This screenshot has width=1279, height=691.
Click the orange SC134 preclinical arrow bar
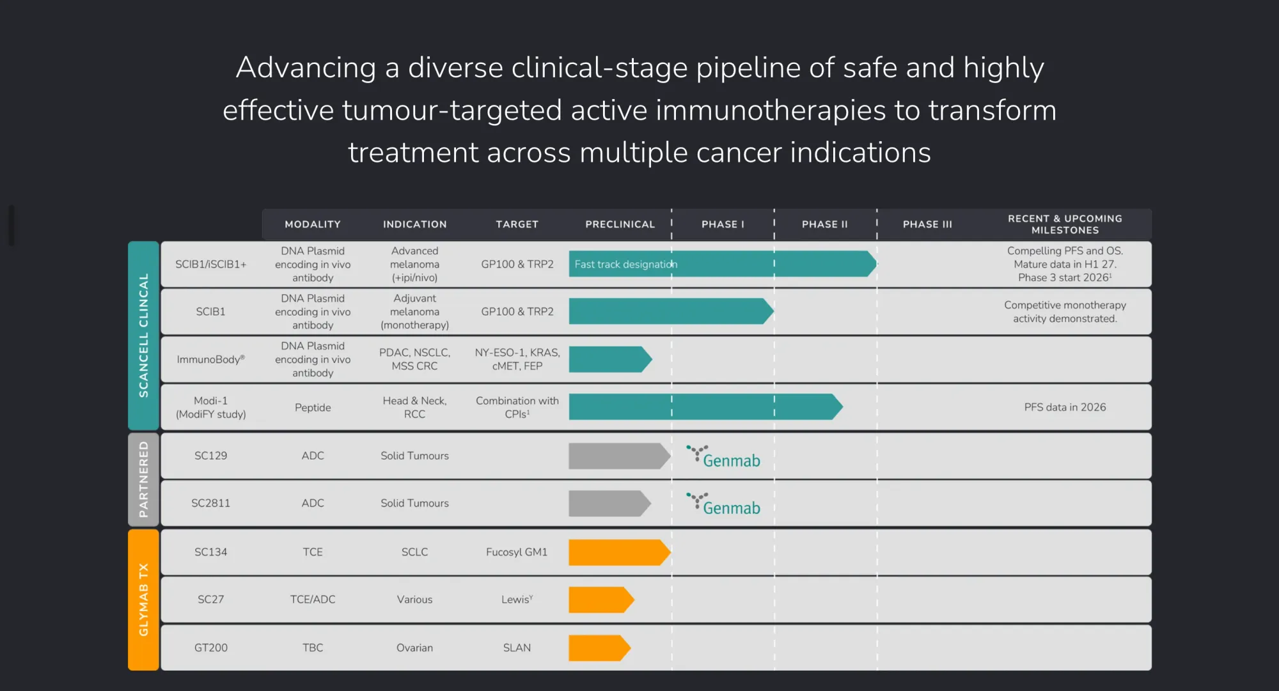click(x=620, y=552)
